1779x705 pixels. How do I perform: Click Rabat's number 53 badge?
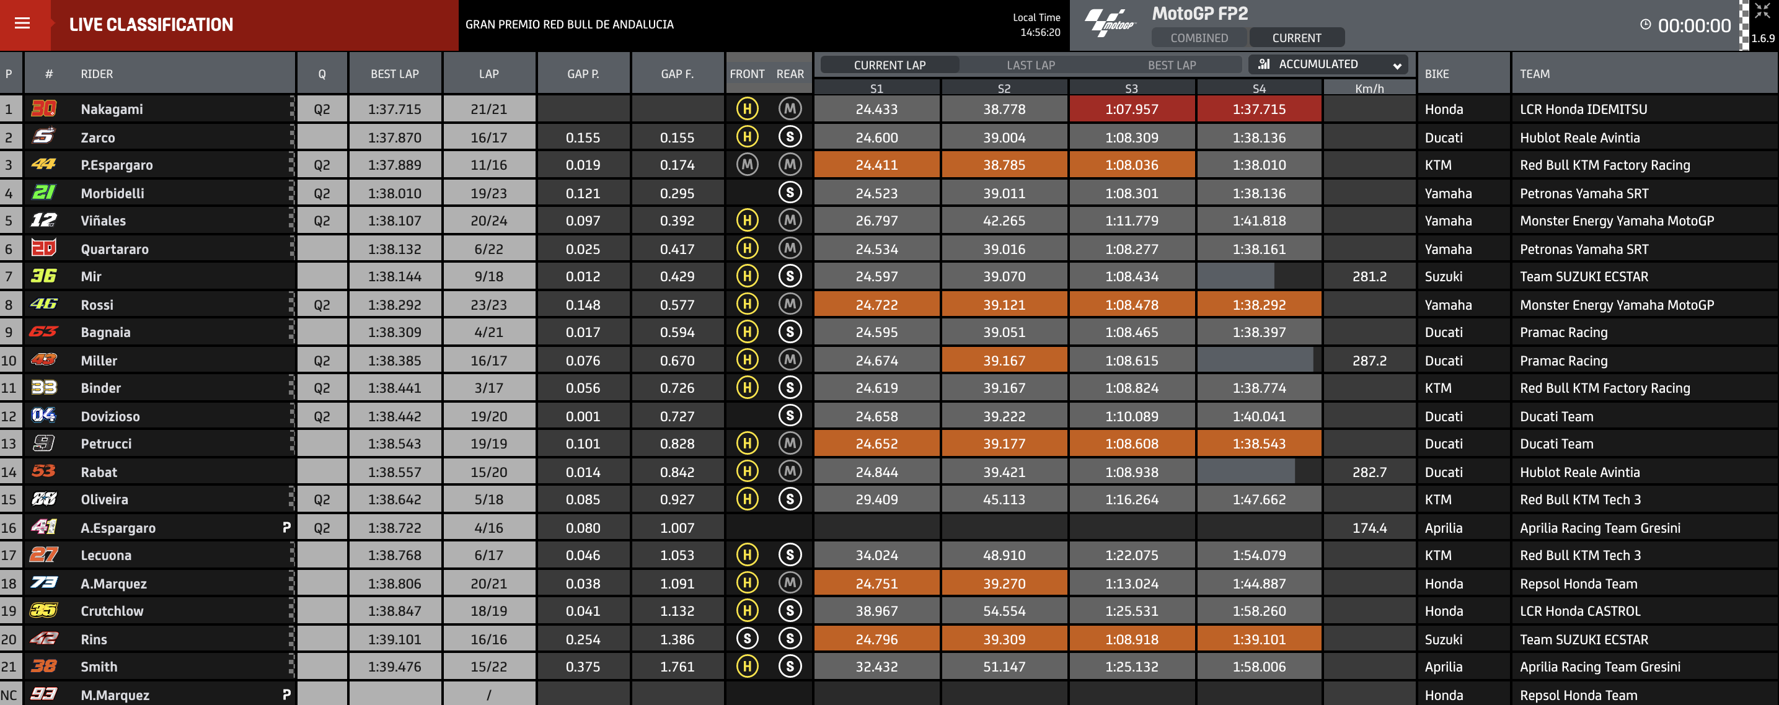point(43,471)
